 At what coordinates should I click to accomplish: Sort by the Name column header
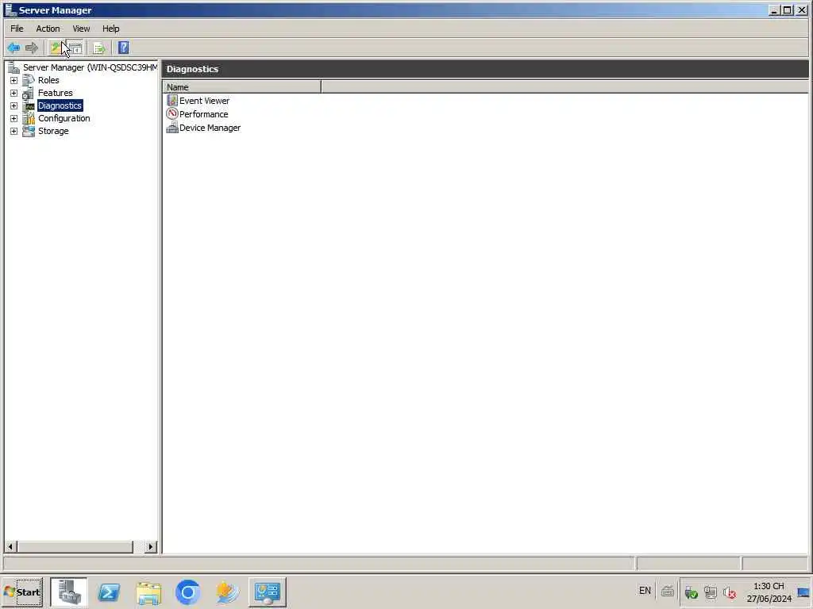[241, 87]
